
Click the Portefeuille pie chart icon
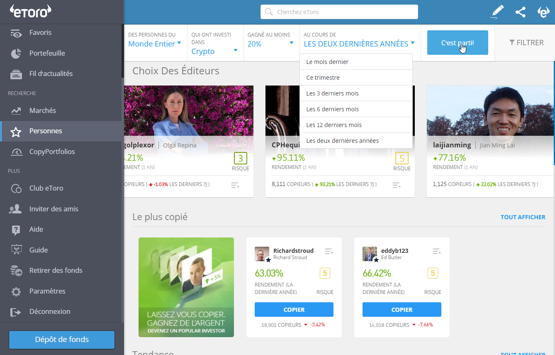coord(16,53)
